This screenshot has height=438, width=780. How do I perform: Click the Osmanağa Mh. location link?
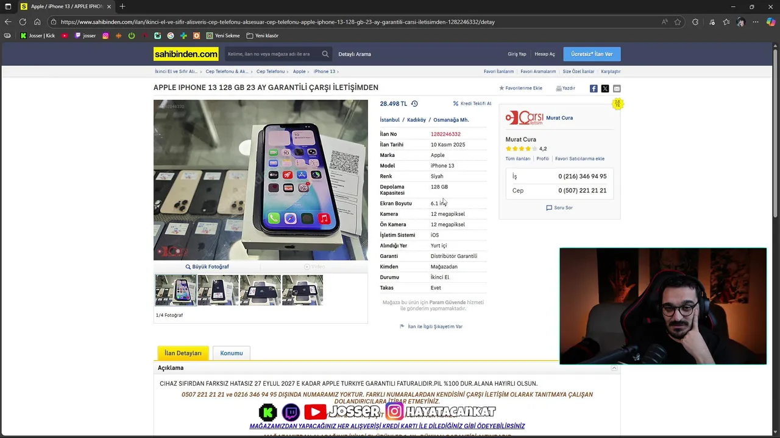tap(451, 120)
